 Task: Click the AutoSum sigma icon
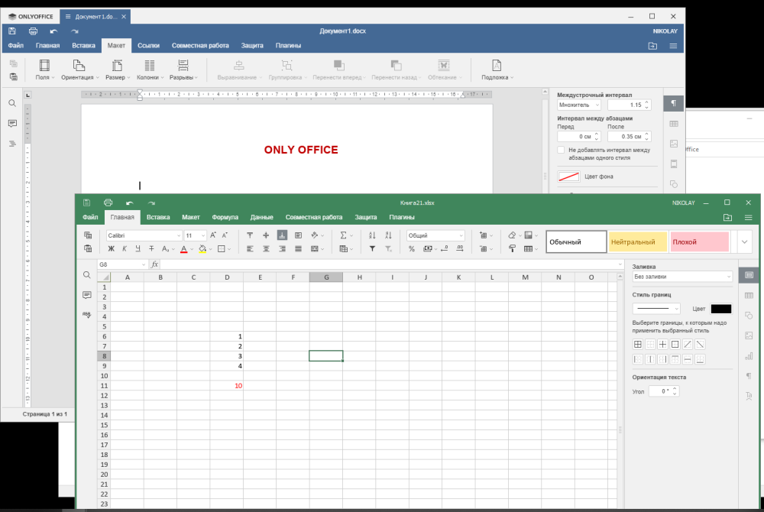343,235
